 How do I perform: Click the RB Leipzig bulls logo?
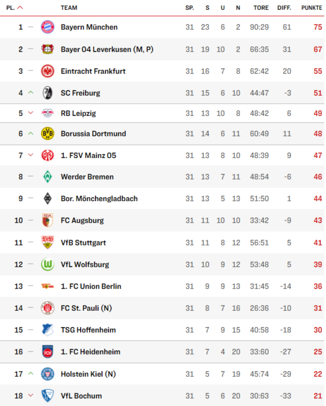48,113
